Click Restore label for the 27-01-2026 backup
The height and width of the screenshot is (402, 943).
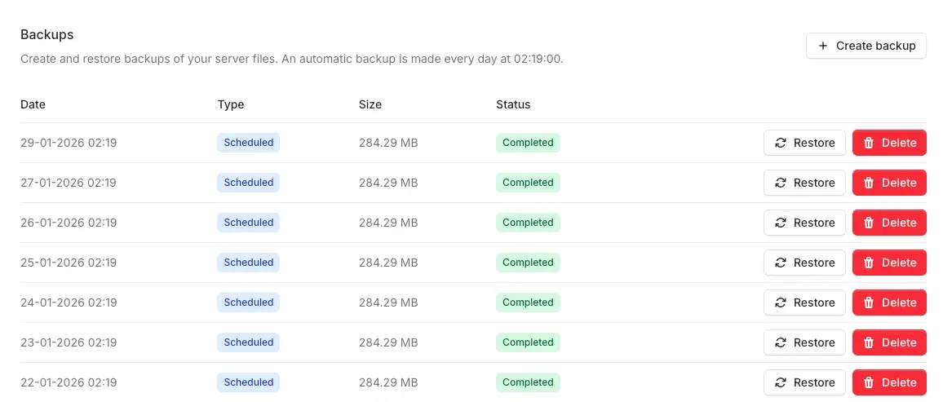(814, 183)
